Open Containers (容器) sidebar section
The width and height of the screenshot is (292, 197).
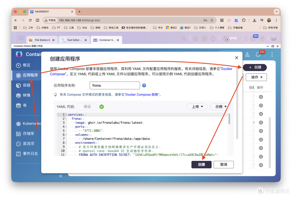pos(23,85)
